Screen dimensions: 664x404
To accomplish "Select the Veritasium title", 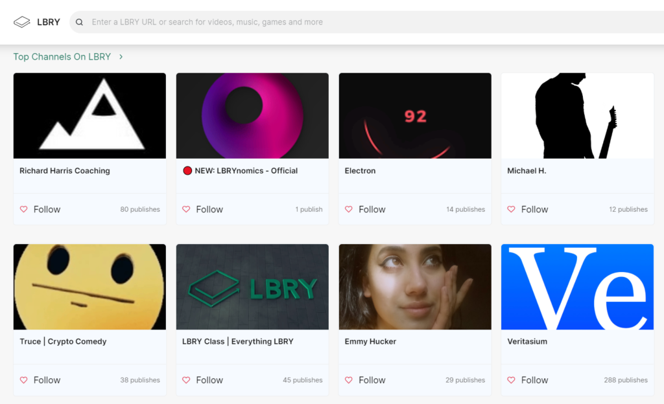I will click(527, 341).
